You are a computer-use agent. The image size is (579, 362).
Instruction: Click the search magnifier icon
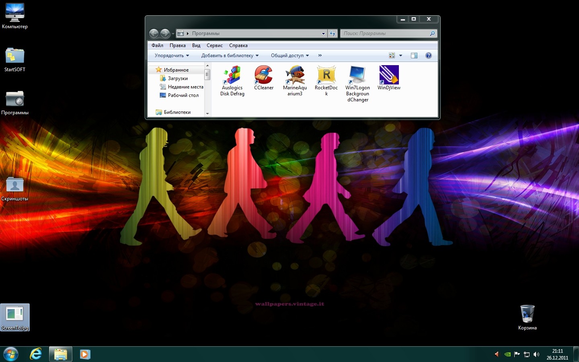coord(432,33)
